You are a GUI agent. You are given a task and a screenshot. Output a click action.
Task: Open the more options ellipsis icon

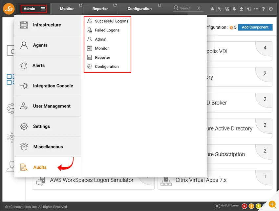pyautogui.click(x=256, y=9)
